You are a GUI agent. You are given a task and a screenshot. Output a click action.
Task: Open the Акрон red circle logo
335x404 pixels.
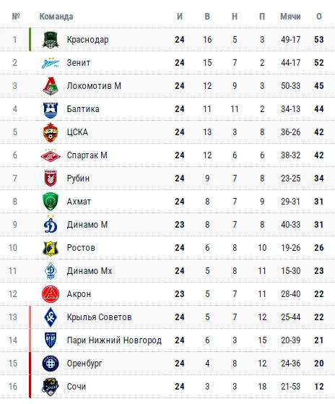pos(51,294)
